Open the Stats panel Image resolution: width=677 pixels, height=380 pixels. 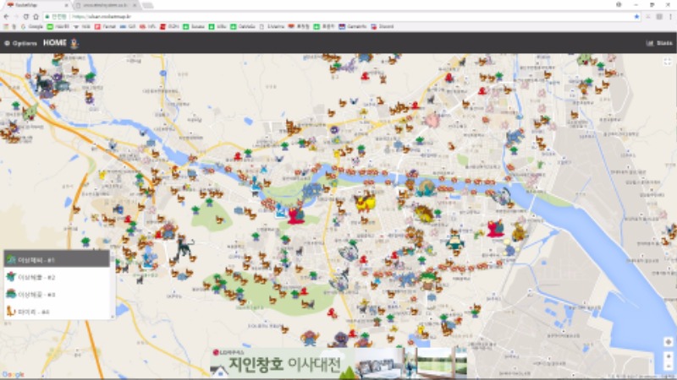[x=659, y=43]
